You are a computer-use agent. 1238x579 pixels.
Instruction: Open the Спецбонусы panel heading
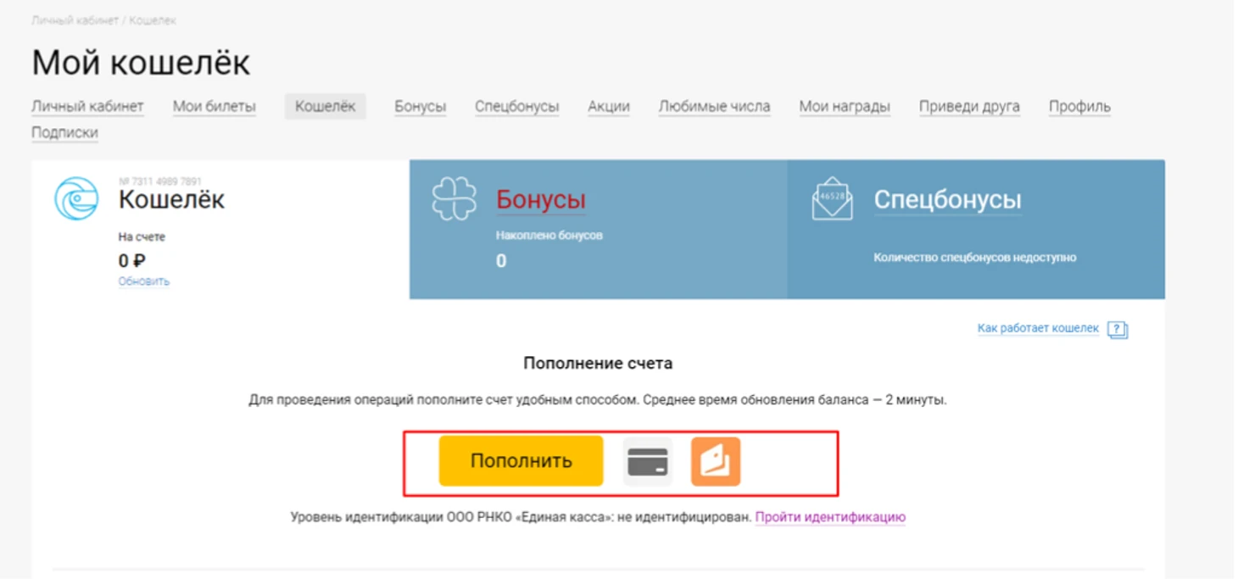[947, 197]
